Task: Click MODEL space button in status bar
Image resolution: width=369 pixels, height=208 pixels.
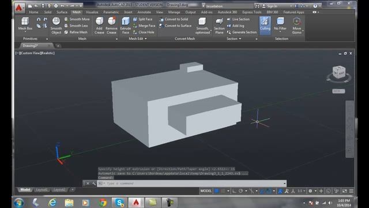Action: pyautogui.click(x=206, y=191)
